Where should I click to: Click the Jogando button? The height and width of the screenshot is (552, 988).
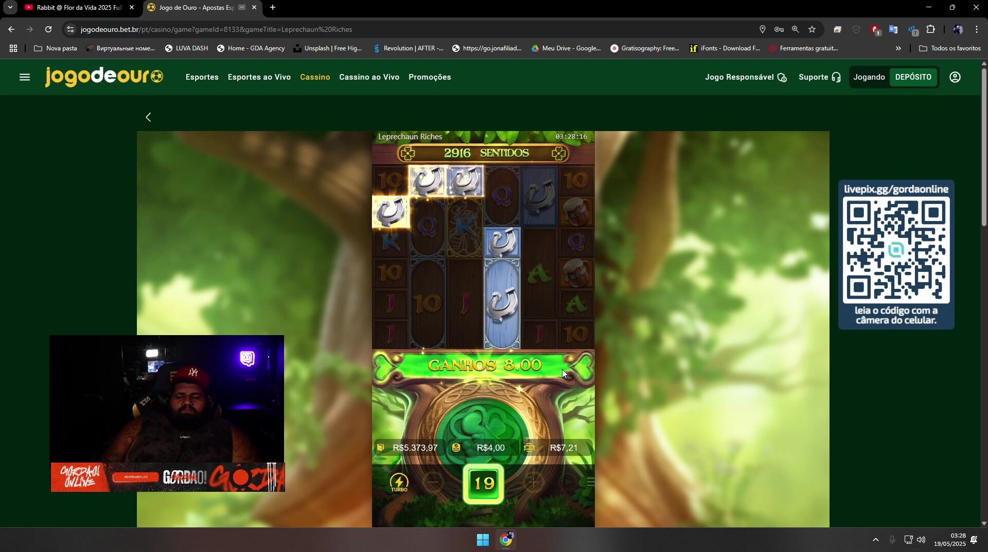tap(869, 77)
